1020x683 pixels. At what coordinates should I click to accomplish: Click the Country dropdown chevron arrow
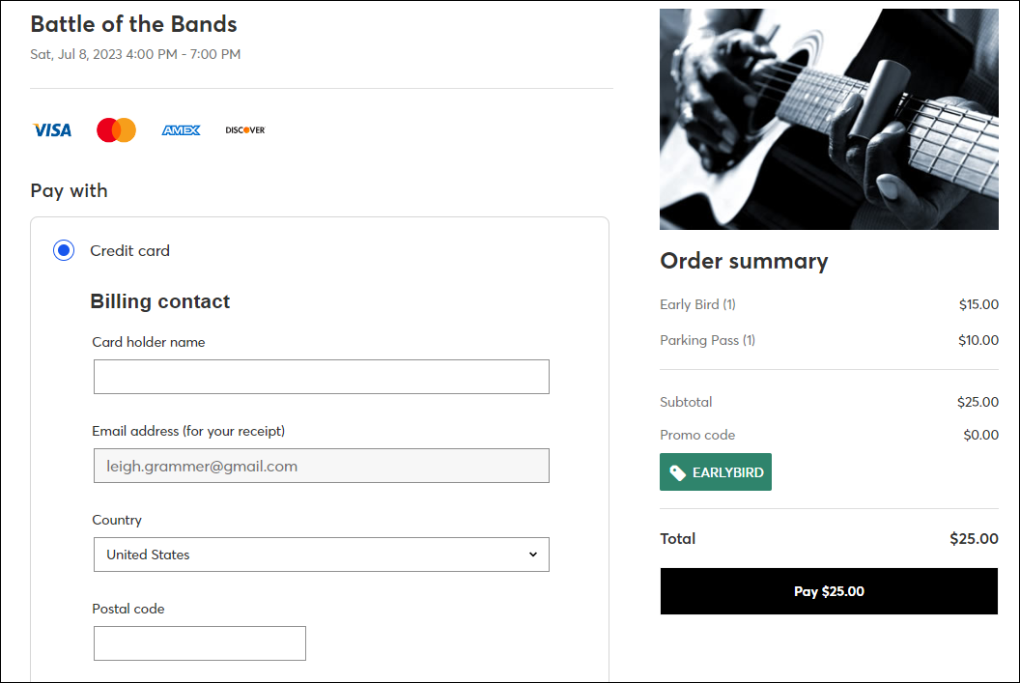[x=533, y=555]
